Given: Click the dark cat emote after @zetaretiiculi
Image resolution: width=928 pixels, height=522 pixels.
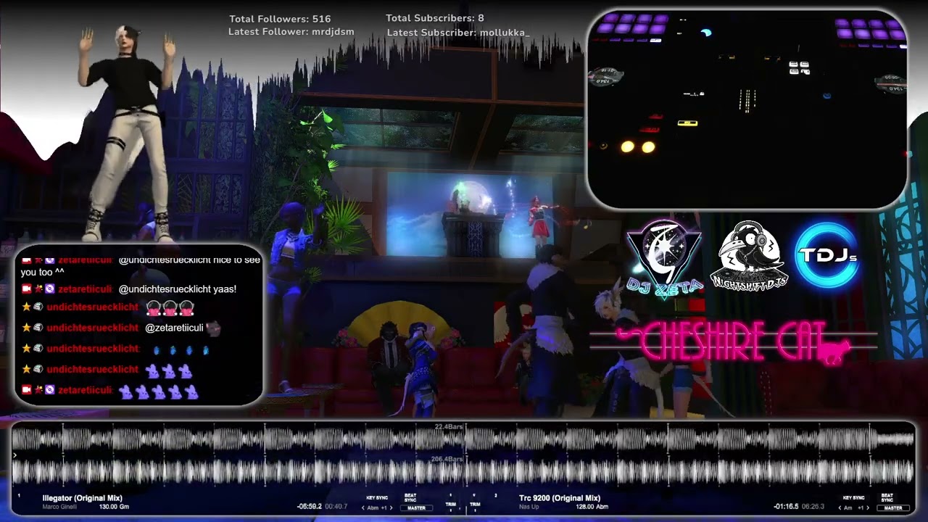Looking at the screenshot, I should 213,328.
